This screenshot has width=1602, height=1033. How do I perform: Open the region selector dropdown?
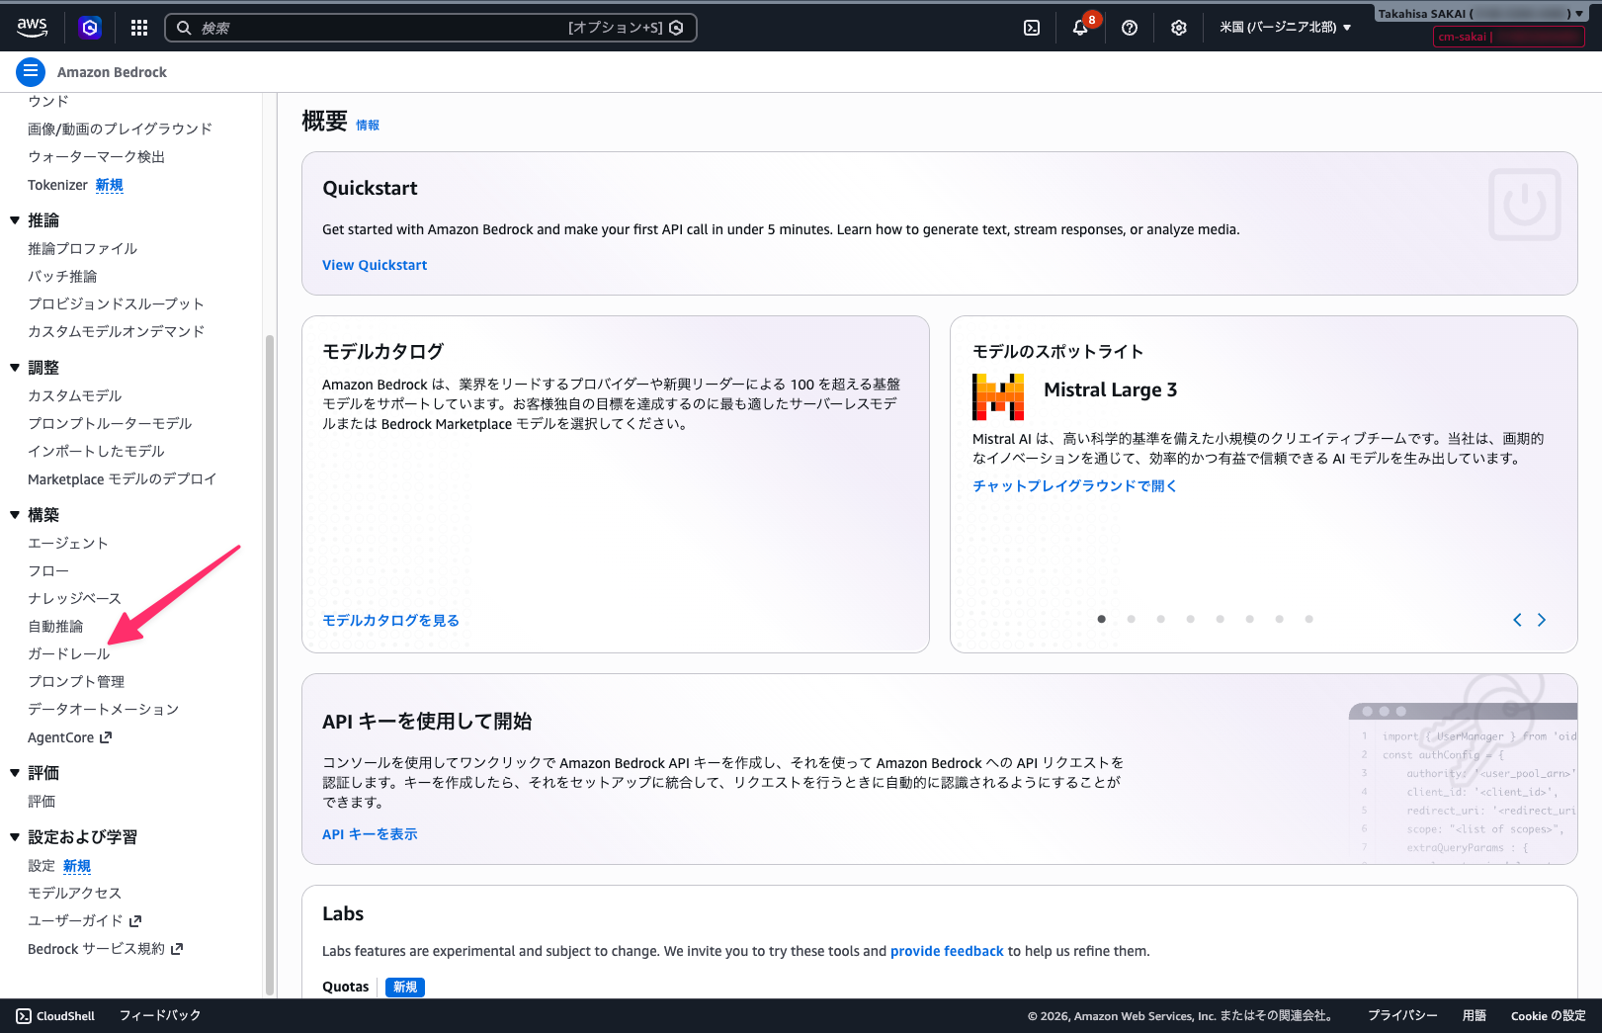point(1284,28)
